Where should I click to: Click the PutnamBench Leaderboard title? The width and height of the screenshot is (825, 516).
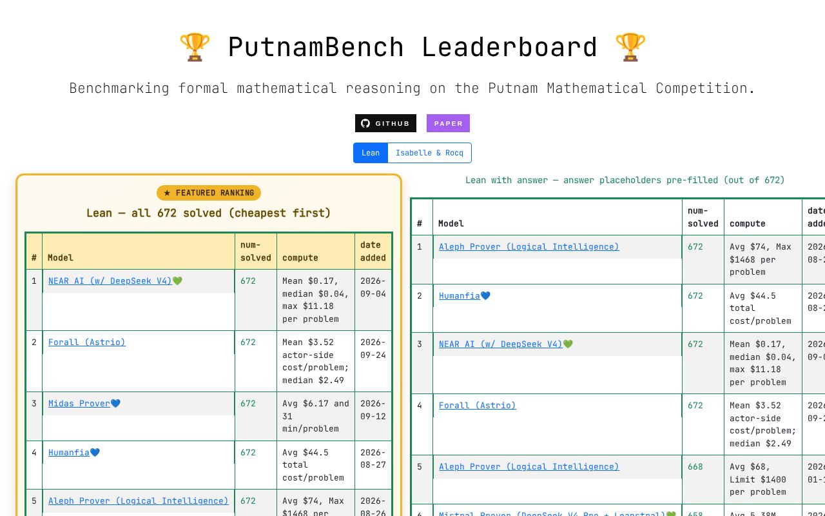[x=412, y=47]
